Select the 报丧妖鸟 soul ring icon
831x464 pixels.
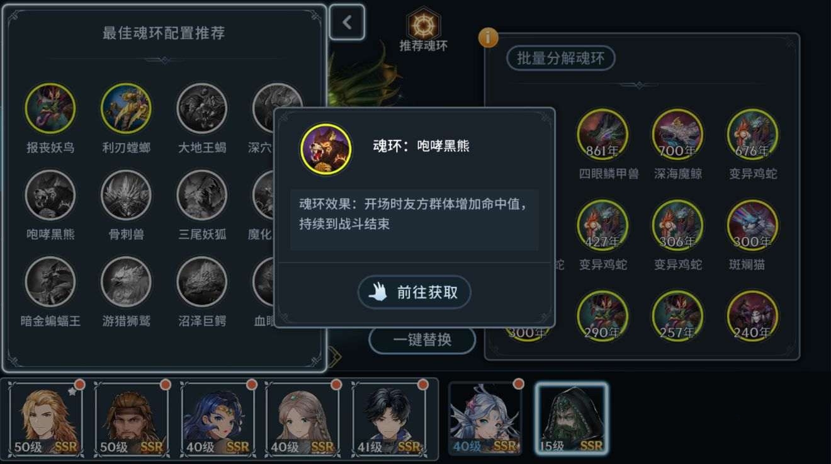[50, 108]
